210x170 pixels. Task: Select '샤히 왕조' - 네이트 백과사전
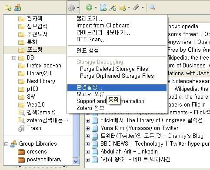pos(135,160)
